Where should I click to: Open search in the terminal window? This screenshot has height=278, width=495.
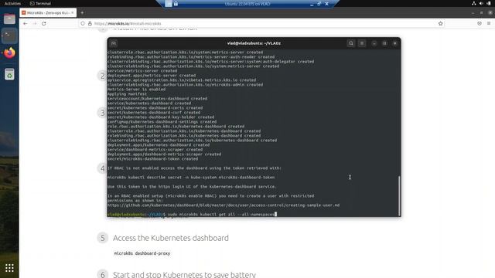click(350, 43)
